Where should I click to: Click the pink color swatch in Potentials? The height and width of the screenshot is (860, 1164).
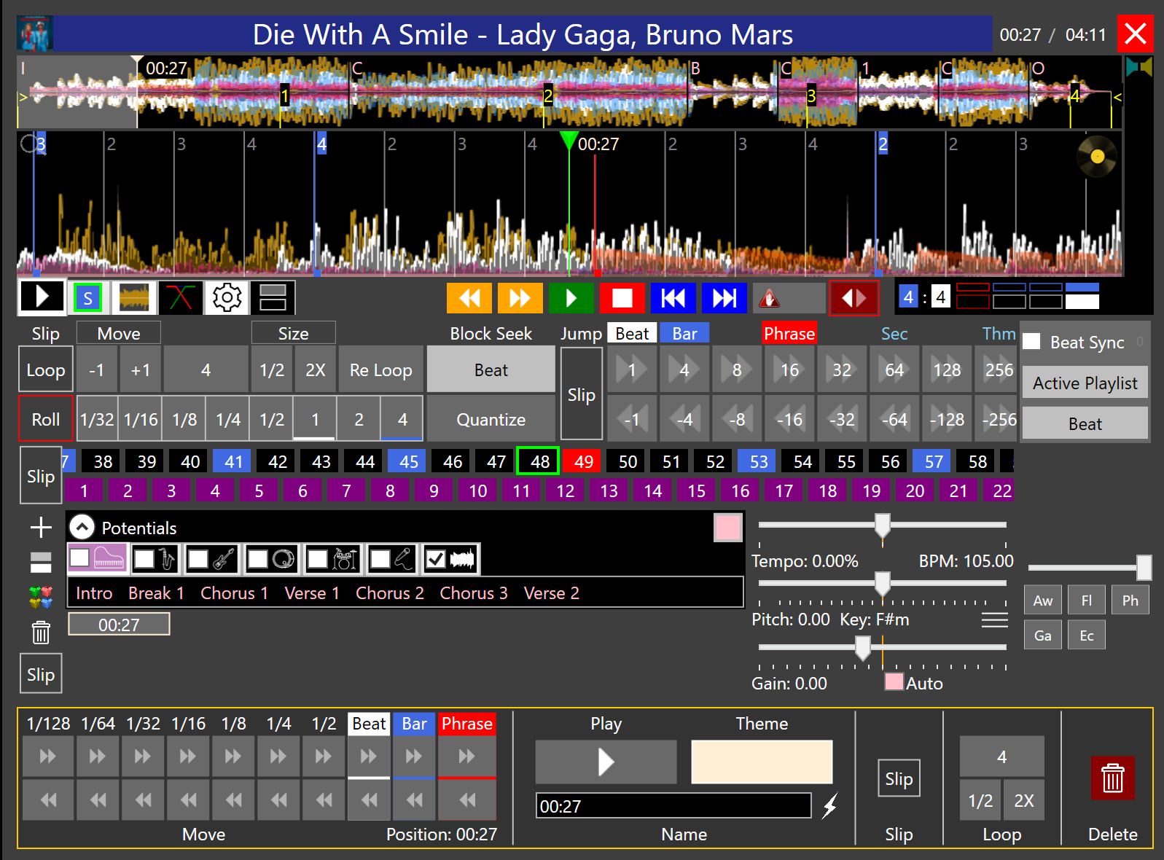(728, 527)
